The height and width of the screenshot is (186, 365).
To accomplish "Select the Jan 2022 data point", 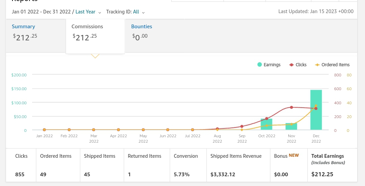I will click(x=44, y=130).
